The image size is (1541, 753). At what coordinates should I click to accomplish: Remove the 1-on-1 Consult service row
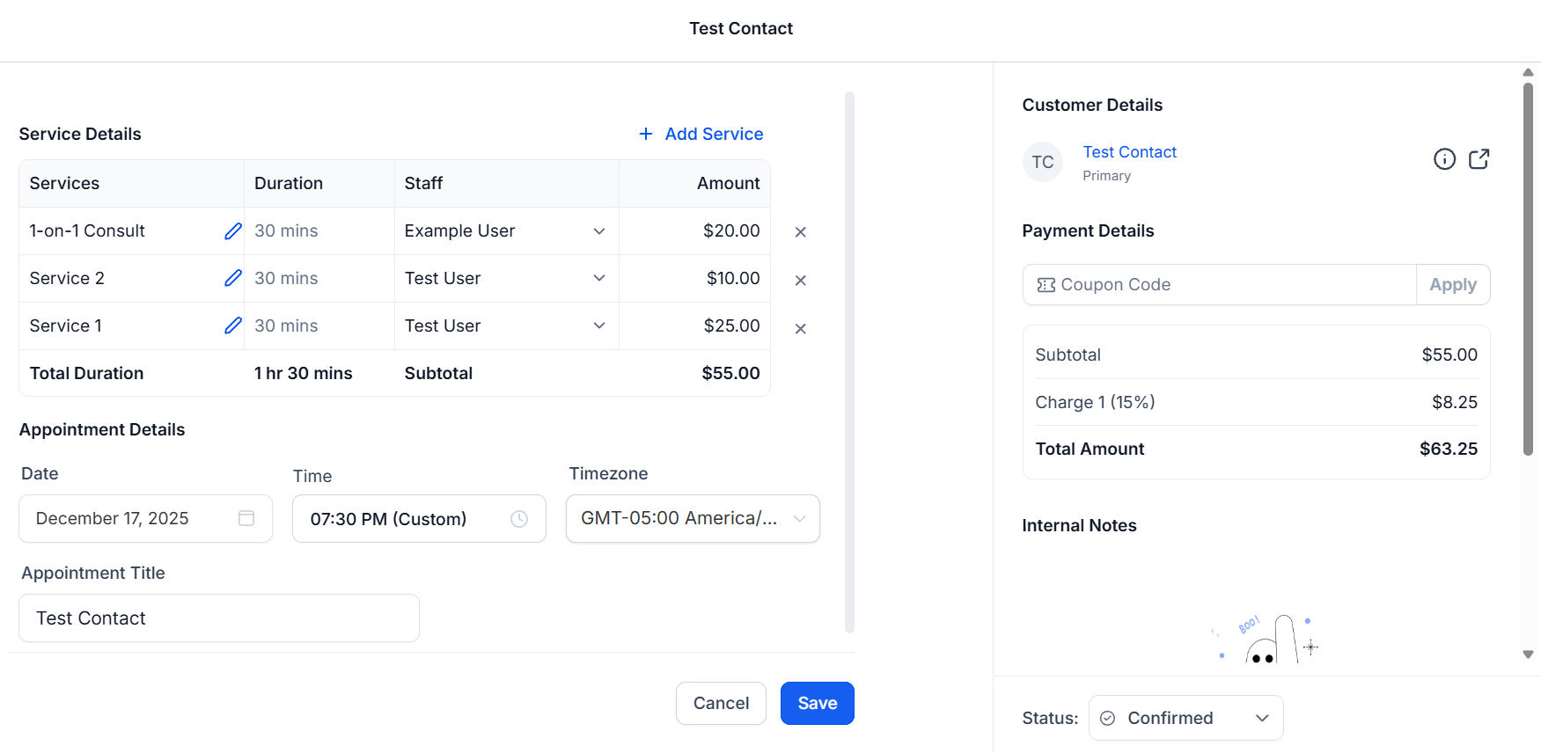tap(801, 232)
